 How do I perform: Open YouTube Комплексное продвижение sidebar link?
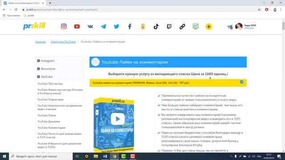(60, 107)
